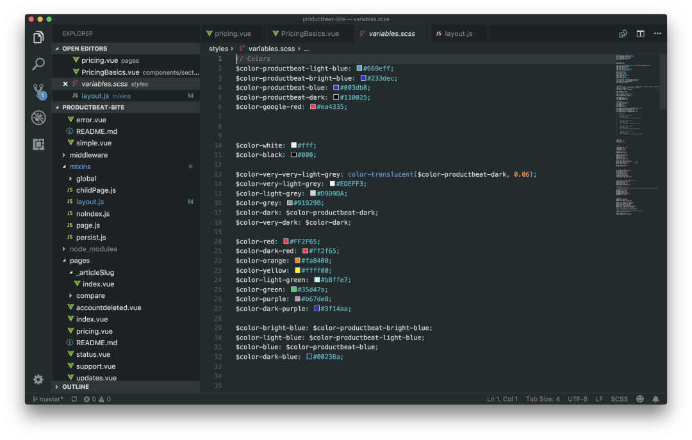Select the variables.scss tab
Image resolution: width=692 pixels, height=440 pixels.
pyautogui.click(x=392, y=33)
